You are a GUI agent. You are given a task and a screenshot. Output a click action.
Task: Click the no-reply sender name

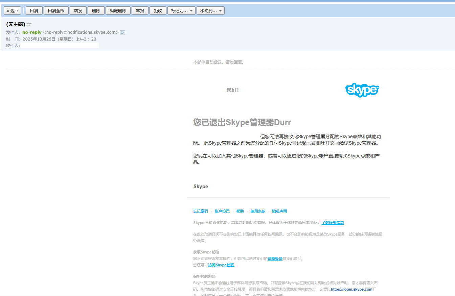point(31,32)
